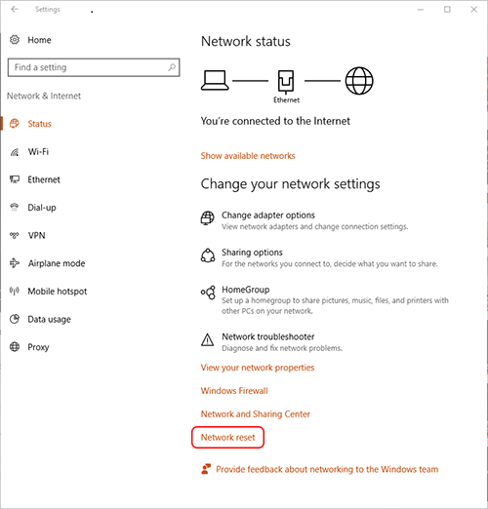Click the Network reset link
This screenshot has height=509, width=488.
point(227,437)
